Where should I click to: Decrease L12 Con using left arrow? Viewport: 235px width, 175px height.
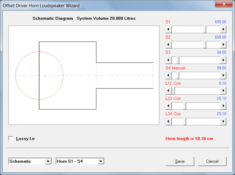[169, 91]
